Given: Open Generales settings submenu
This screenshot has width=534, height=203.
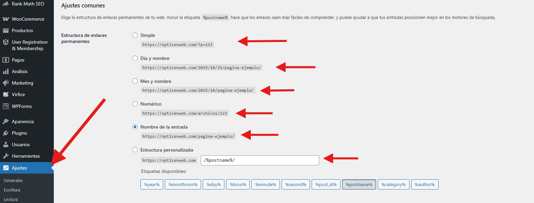Looking at the screenshot, I should point(14,180).
